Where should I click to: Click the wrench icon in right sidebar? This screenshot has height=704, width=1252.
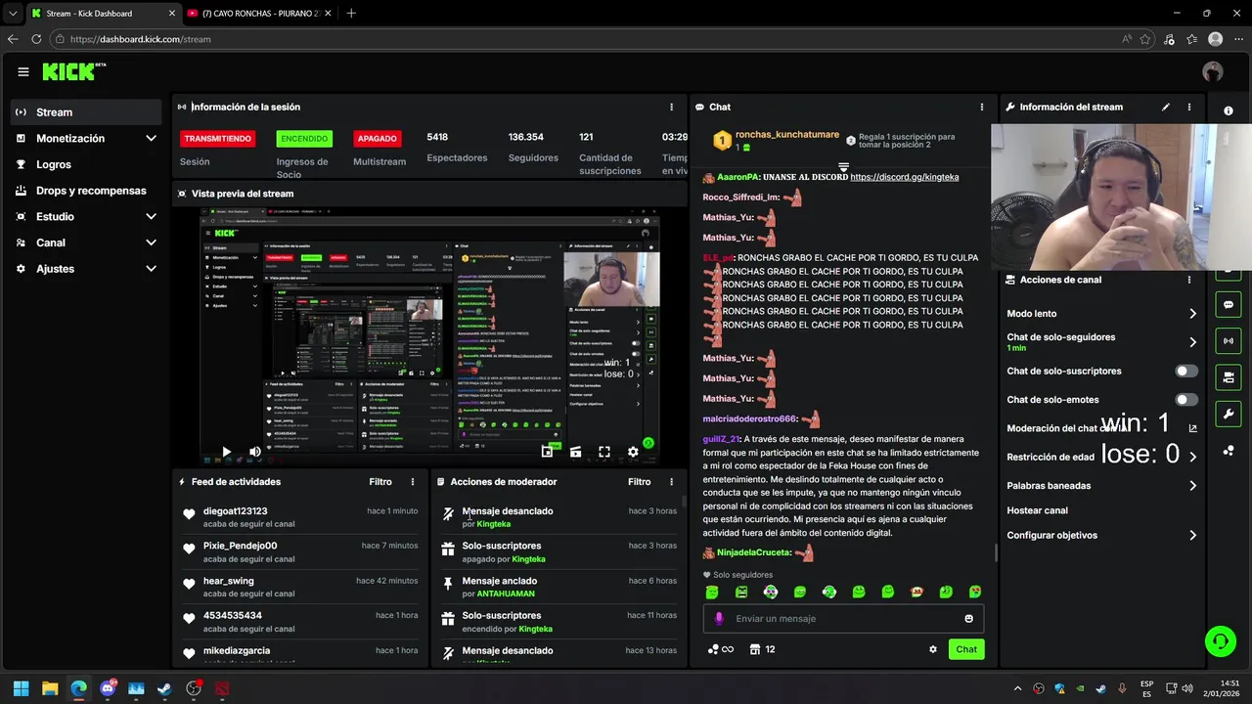1229,414
